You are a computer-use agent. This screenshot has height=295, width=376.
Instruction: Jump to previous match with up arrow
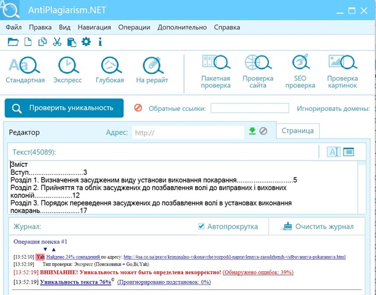coord(54,250)
